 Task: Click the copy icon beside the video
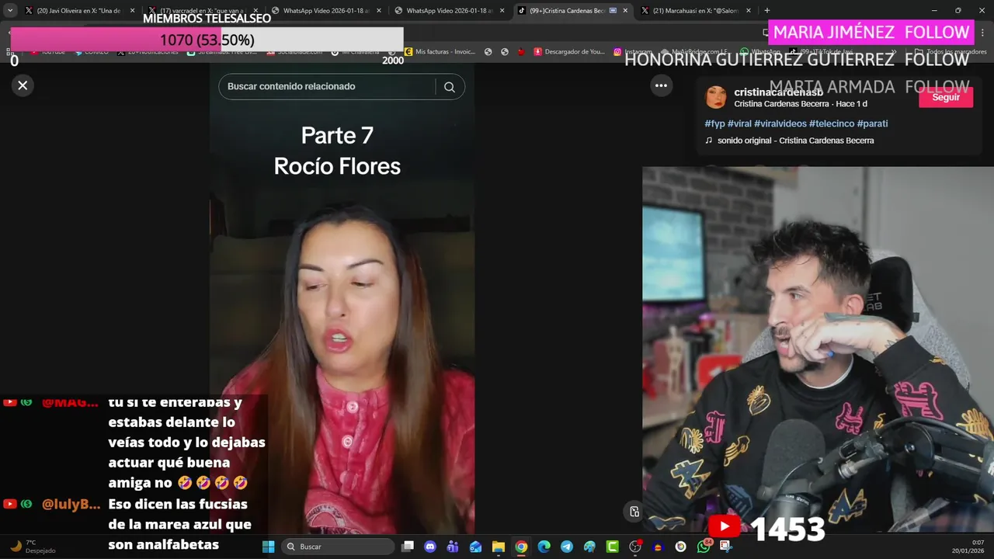[634, 512]
